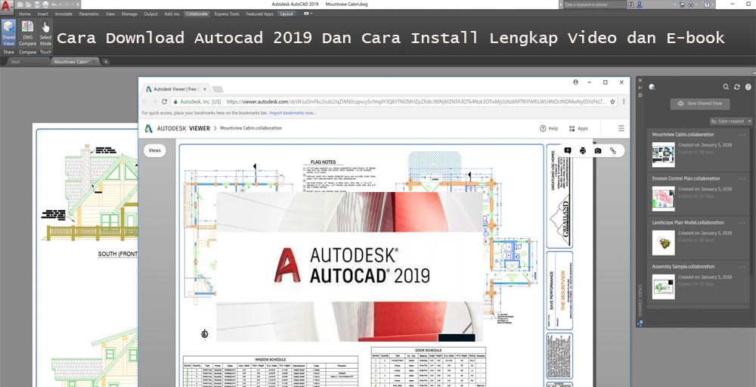
Task: Open options for Mountview Cabin.collaboration
Action: [742, 135]
